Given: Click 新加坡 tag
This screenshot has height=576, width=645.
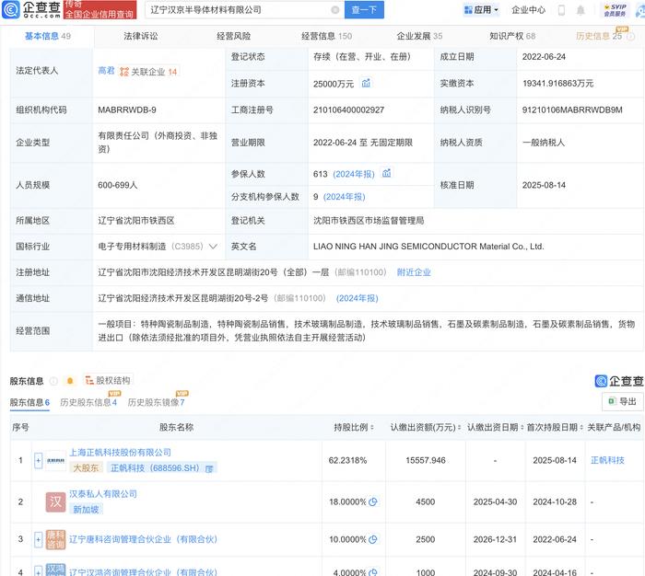Looking at the screenshot, I should 86,510.
